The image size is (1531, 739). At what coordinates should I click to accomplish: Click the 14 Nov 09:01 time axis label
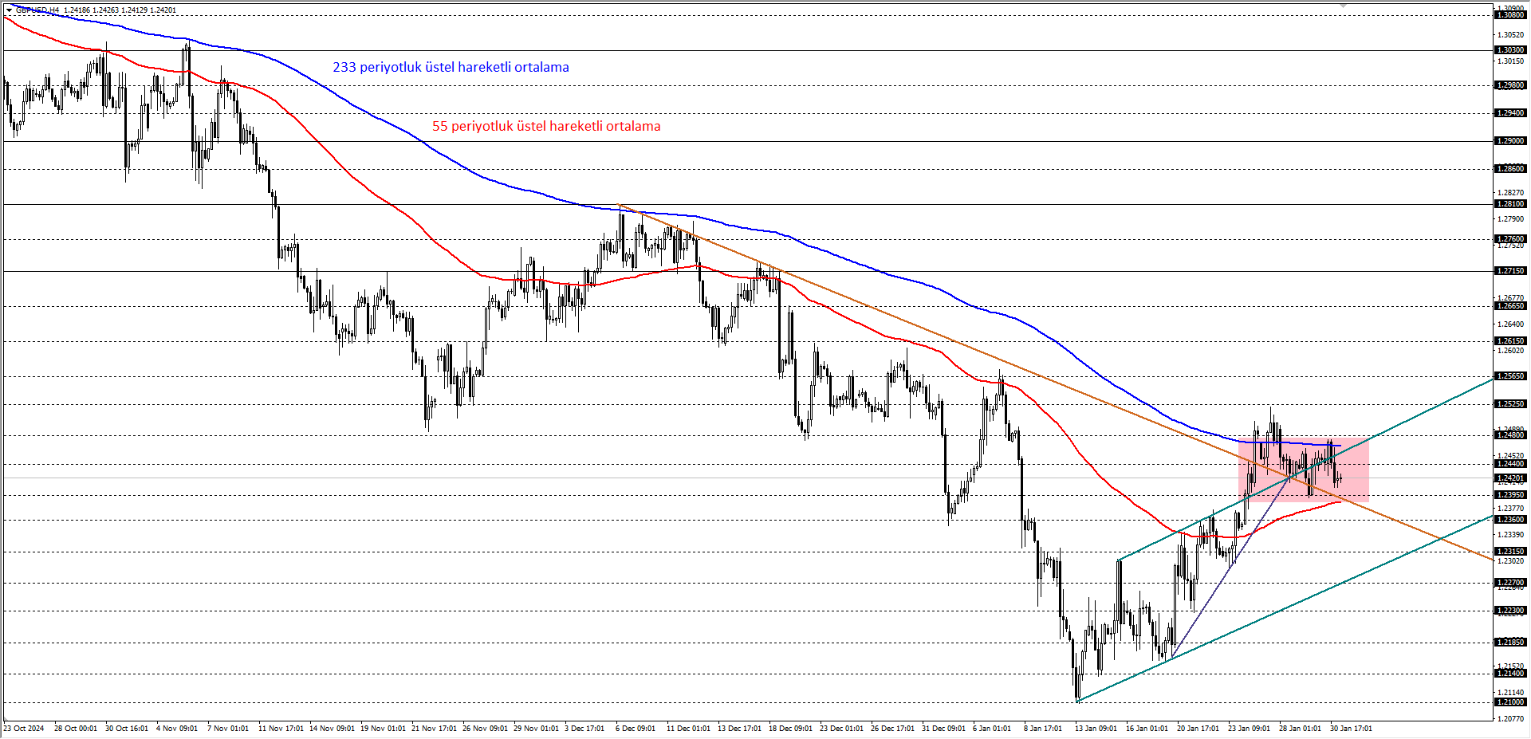click(332, 729)
